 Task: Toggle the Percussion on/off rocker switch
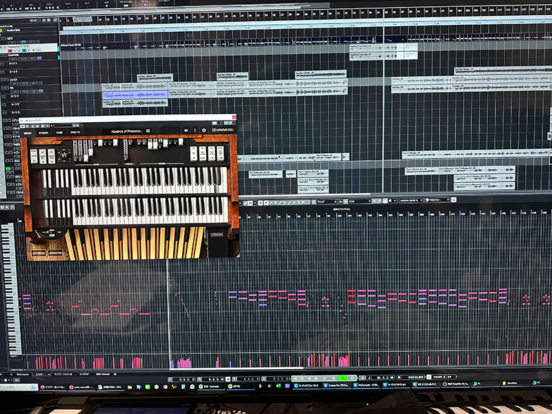[x=194, y=153]
